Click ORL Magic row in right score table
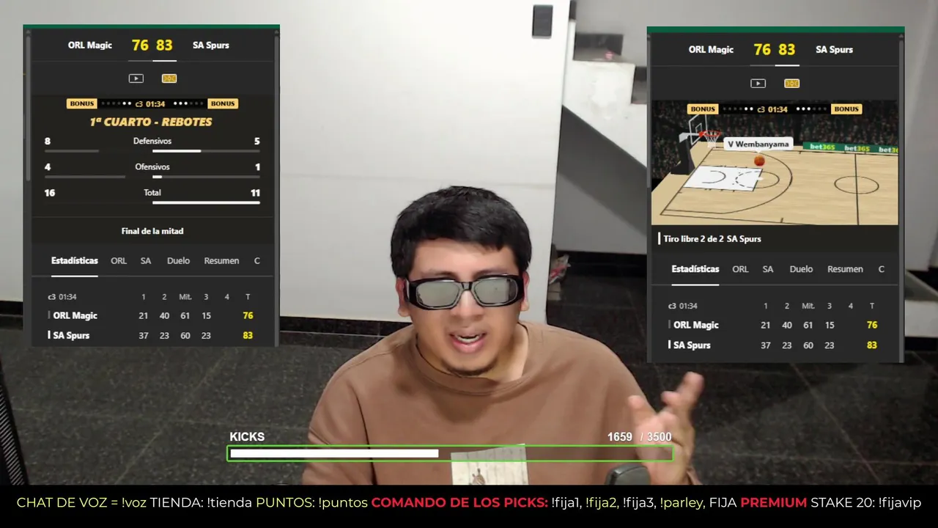The image size is (938, 528). pyautogui.click(x=773, y=325)
